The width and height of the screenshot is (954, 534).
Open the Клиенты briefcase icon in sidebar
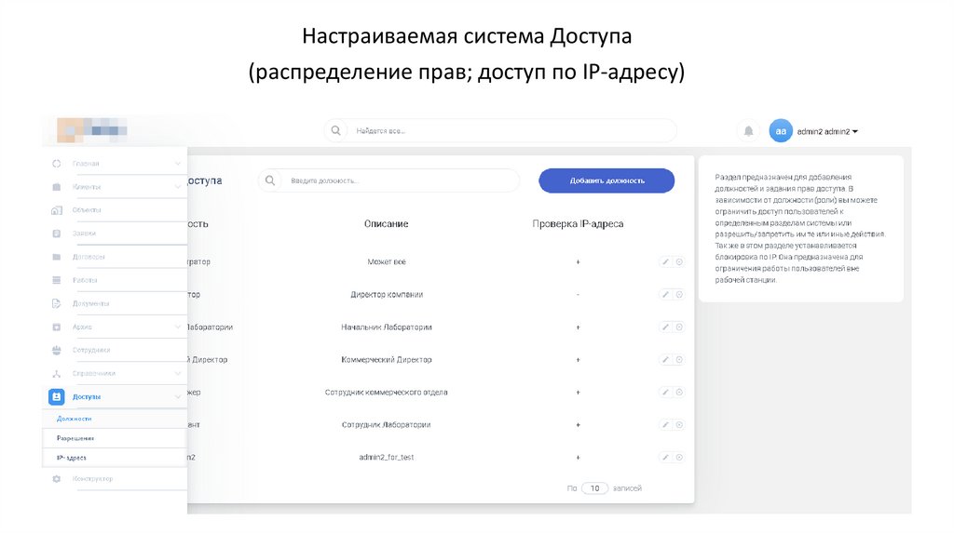click(x=57, y=186)
